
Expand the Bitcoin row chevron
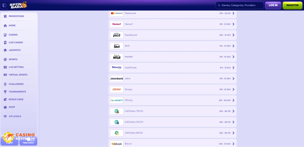233,144
